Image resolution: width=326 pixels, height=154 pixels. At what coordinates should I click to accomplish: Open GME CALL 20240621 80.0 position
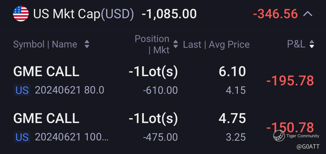point(163,81)
